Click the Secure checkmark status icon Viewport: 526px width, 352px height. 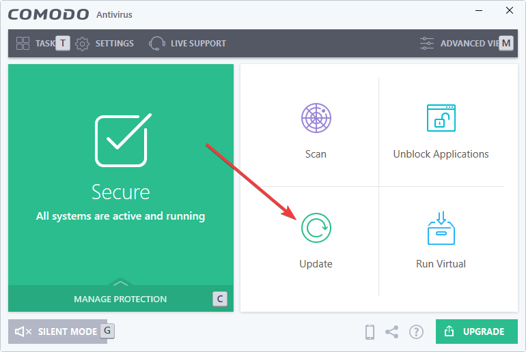(x=123, y=140)
